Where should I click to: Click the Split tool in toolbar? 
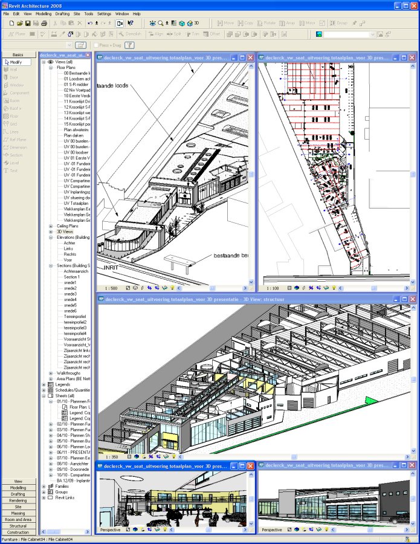click(174, 34)
